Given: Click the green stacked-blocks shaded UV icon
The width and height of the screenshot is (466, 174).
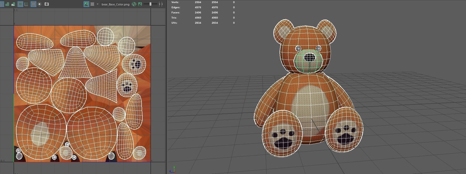Looking at the screenshot, I should (x=7, y=4).
